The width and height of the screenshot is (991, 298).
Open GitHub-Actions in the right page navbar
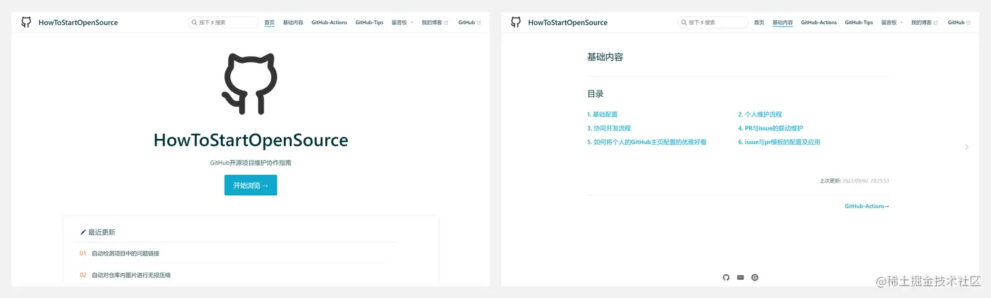819,22
